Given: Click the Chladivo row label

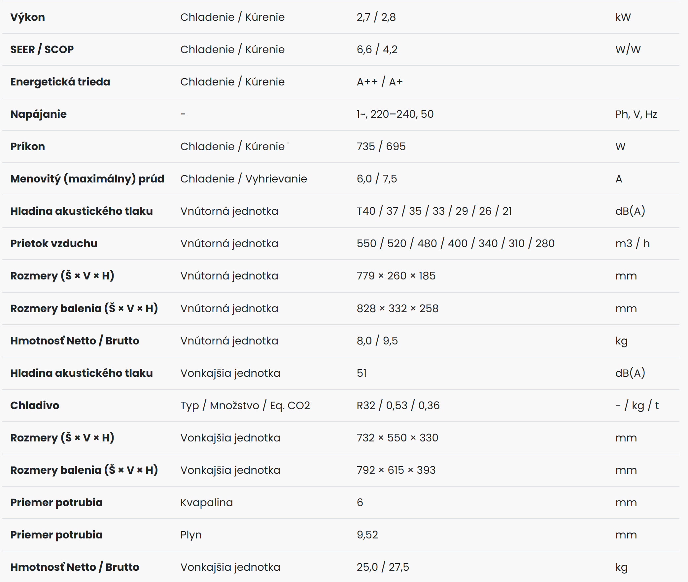Looking at the screenshot, I should 35,405.
